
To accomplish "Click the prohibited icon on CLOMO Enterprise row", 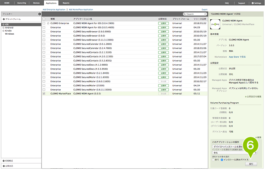I will (48, 23).
